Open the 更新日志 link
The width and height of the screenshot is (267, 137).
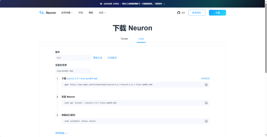tap(98, 58)
